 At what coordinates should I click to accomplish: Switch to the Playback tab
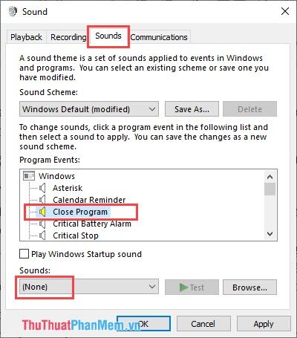pyautogui.click(x=26, y=37)
